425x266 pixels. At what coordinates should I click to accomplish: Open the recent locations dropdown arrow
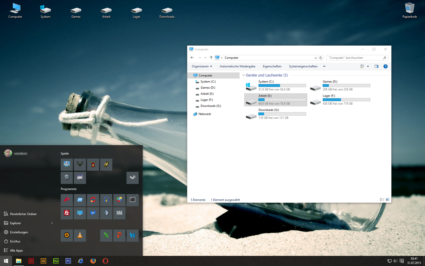(x=205, y=58)
